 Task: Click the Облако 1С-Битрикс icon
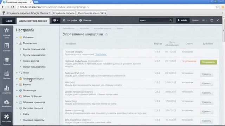click(x=20, y=96)
